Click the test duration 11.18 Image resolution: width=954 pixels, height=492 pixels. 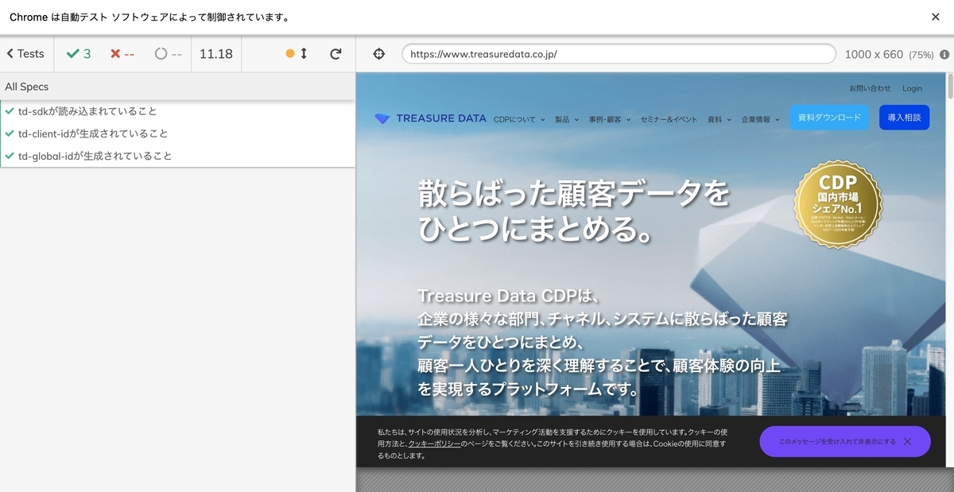[x=216, y=54]
